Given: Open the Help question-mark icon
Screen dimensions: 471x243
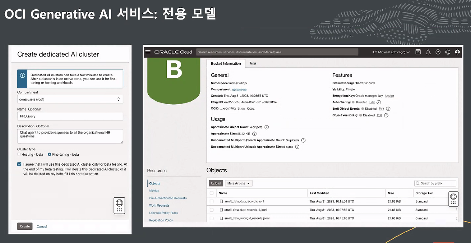Looking at the screenshot, I should [x=438, y=52].
